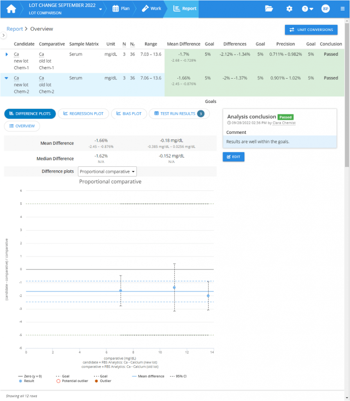Open the hamburger menu icon

pos(342,8)
